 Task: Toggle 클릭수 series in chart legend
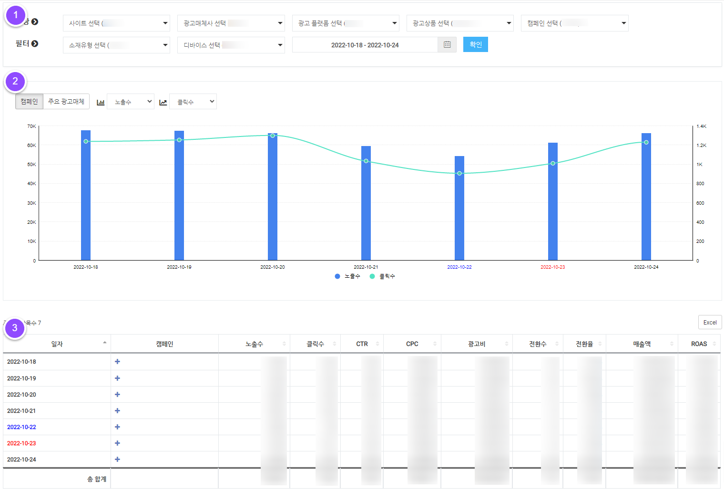point(382,276)
